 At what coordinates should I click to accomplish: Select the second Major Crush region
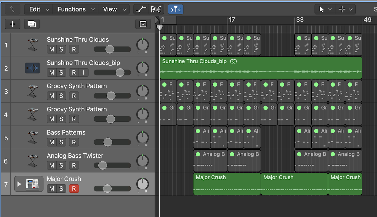pos(294,184)
